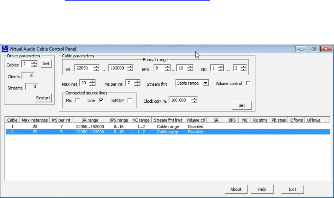Click the Rc stms column header

260,120
